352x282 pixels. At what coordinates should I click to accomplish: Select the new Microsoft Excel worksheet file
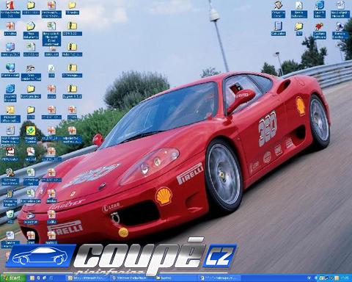(51, 34)
